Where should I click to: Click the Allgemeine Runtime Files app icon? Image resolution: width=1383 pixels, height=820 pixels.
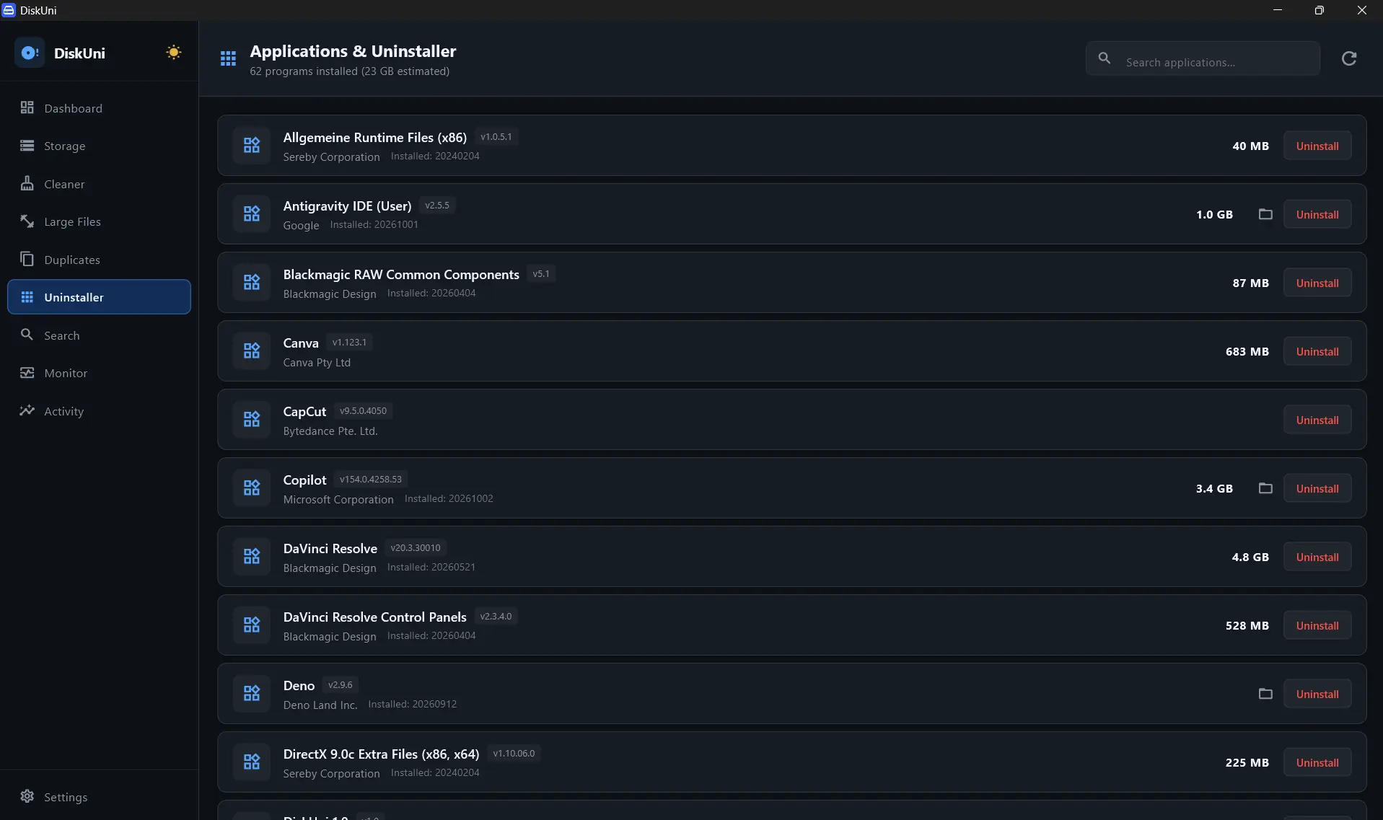[252, 146]
